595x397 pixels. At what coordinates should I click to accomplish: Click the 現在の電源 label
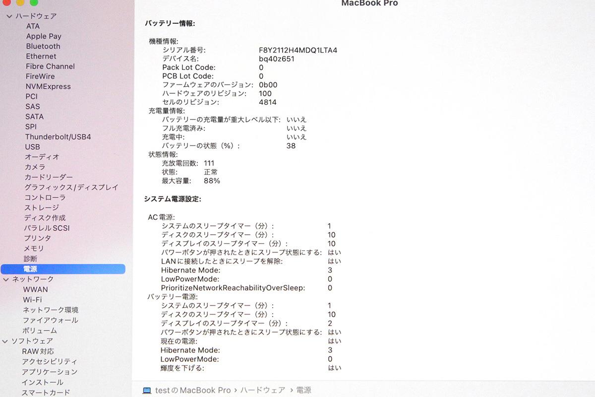click(179, 341)
